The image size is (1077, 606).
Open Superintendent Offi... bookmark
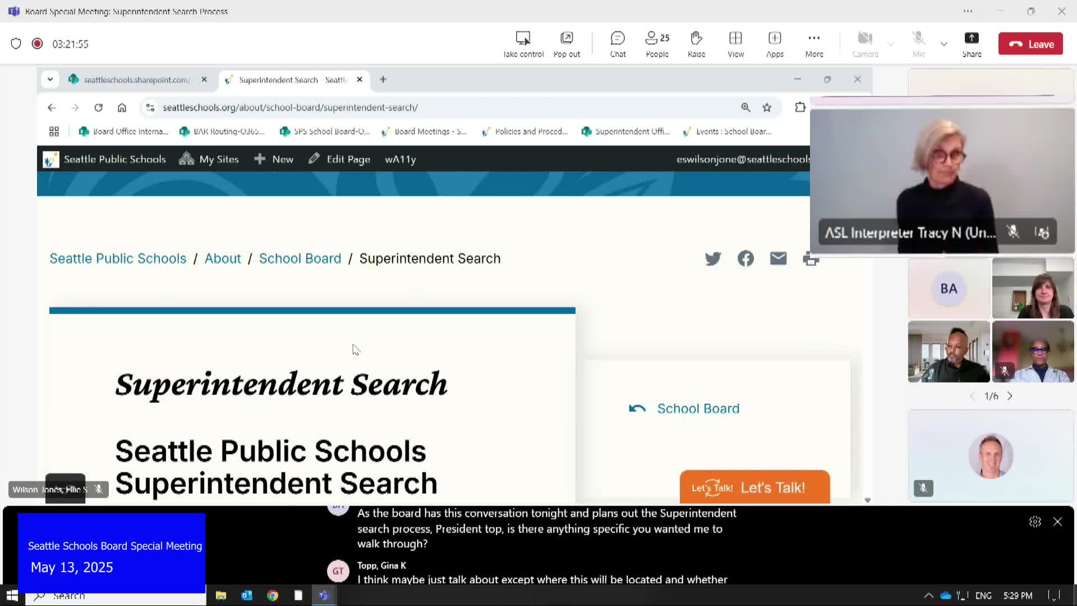point(625,131)
